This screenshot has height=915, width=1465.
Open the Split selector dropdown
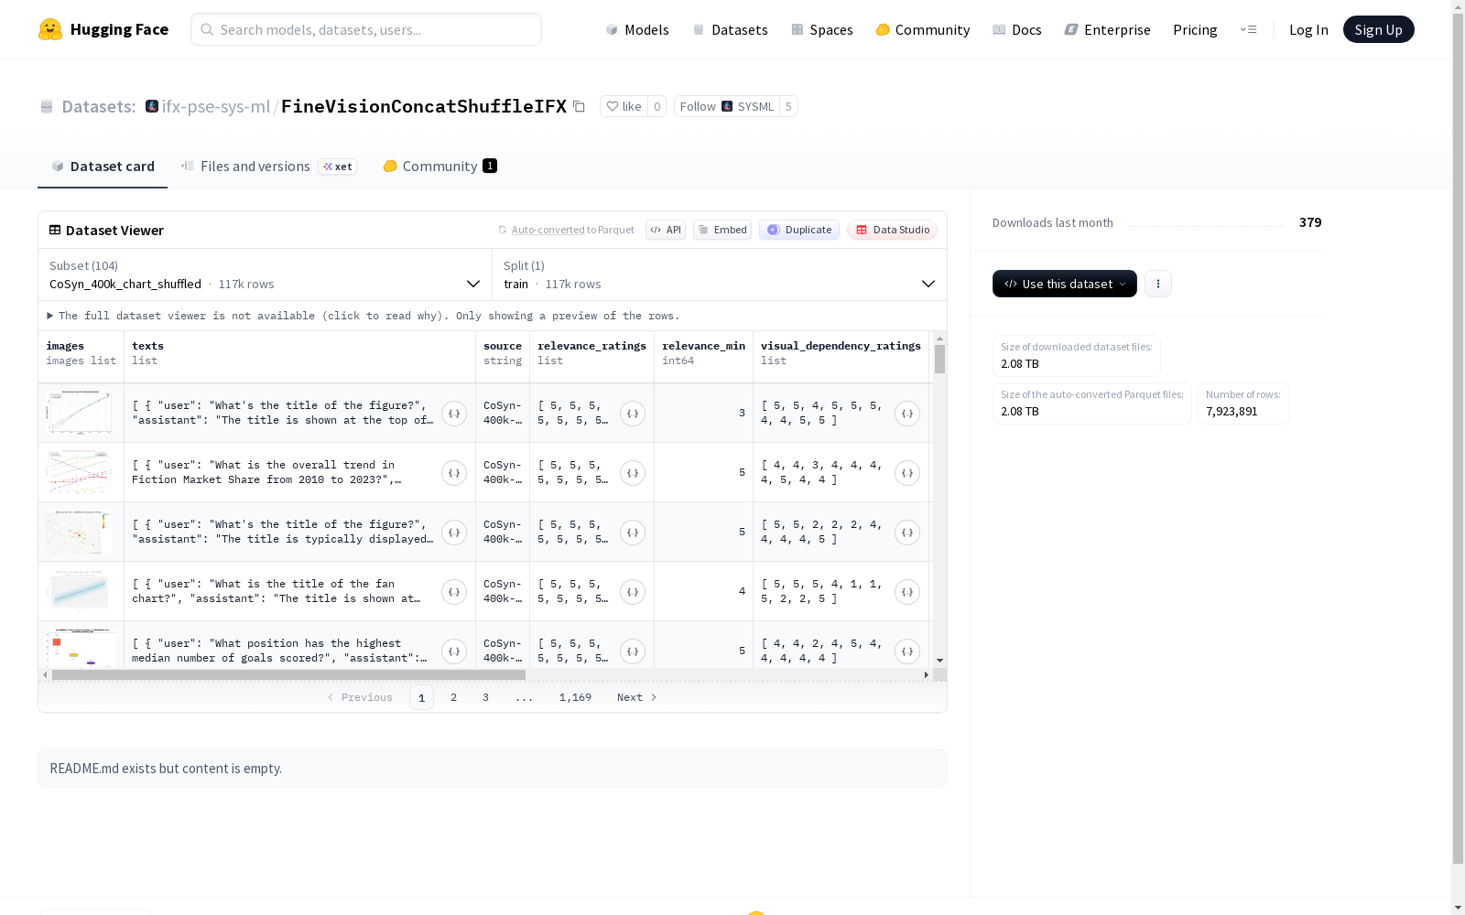[720, 274]
